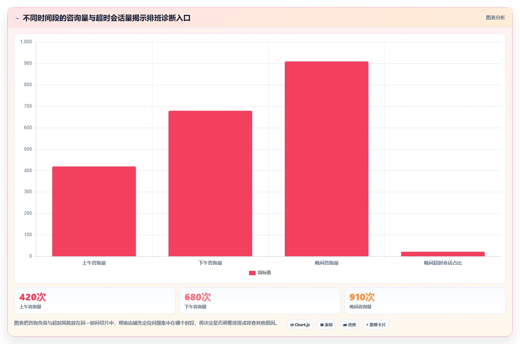
Task: Click the y-axis value 500
Action: point(28,149)
